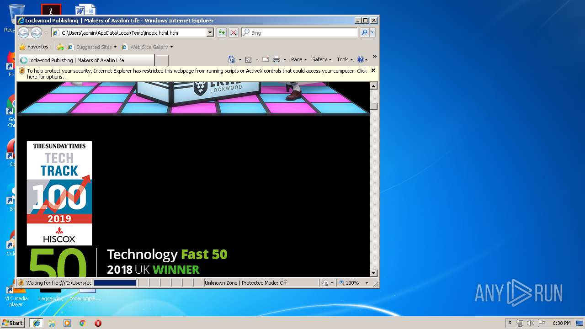Click the Forward navigation arrow
The width and height of the screenshot is (585, 329).
pyautogui.click(x=36, y=32)
